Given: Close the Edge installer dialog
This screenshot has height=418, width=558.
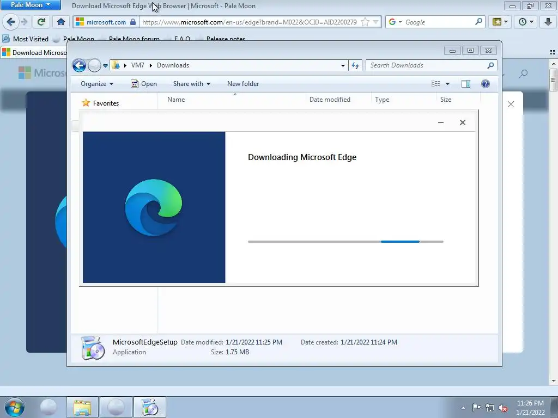Looking at the screenshot, I should (462, 122).
